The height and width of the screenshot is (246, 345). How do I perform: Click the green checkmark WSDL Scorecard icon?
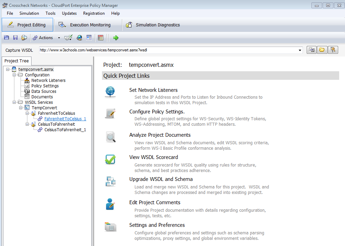coord(110,159)
